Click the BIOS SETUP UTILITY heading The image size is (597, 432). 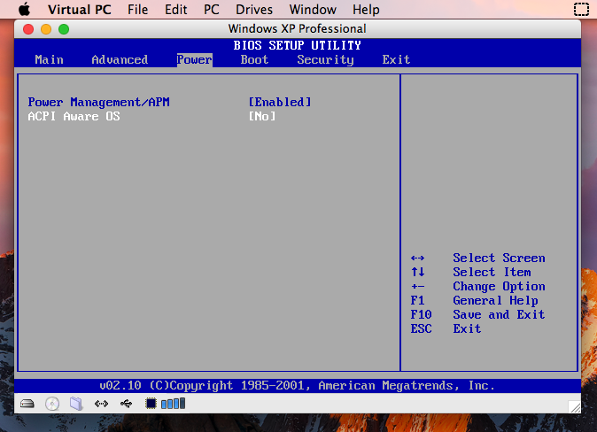click(297, 45)
